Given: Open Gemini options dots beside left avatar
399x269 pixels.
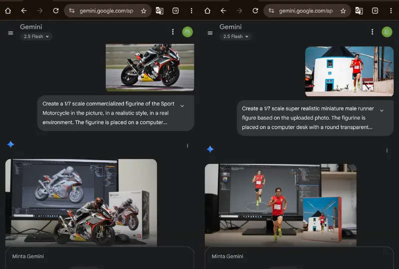Looking at the screenshot, I should pyautogui.click(x=173, y=32).
